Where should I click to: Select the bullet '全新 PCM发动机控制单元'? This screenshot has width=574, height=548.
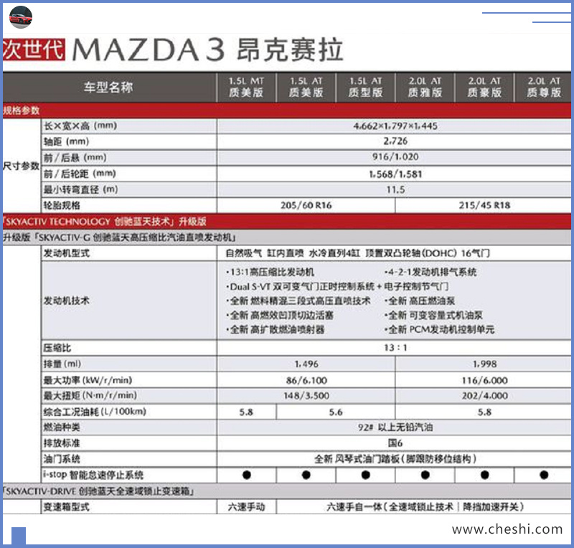[439, 329]
